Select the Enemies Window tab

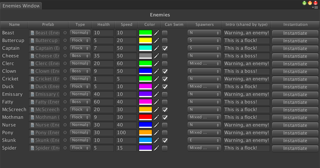coord(21,5)
